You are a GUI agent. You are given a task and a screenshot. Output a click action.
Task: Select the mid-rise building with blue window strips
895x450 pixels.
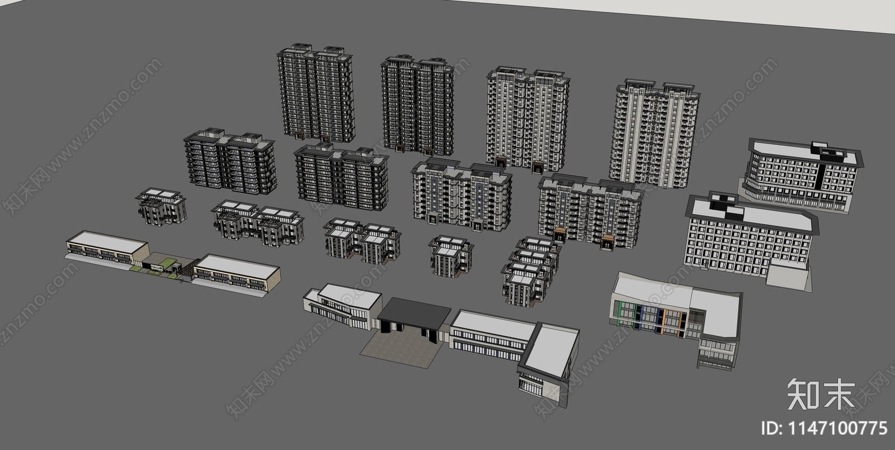coord(461,193)
